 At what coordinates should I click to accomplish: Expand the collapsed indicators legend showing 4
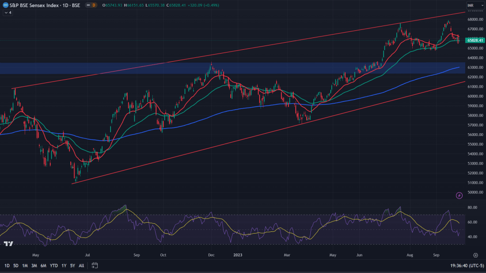(x=8, y=12)
